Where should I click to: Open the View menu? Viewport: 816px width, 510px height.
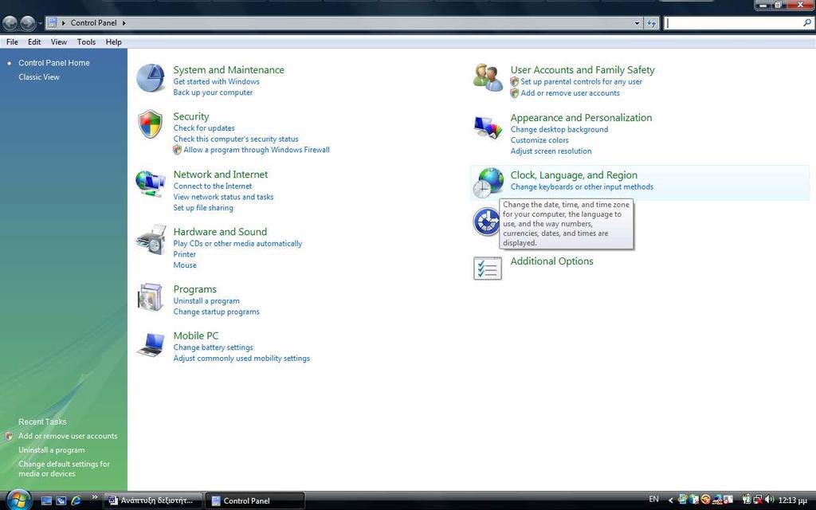58,42
